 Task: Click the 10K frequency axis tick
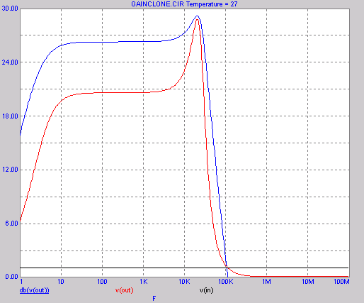coord(184,282)
